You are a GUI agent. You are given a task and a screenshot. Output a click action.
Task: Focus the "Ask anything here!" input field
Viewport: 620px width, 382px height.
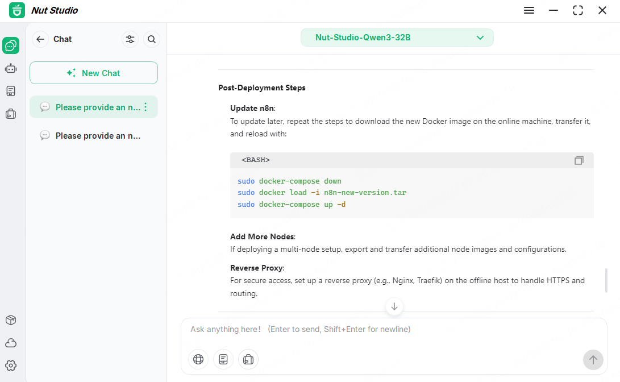click(394, 329)
